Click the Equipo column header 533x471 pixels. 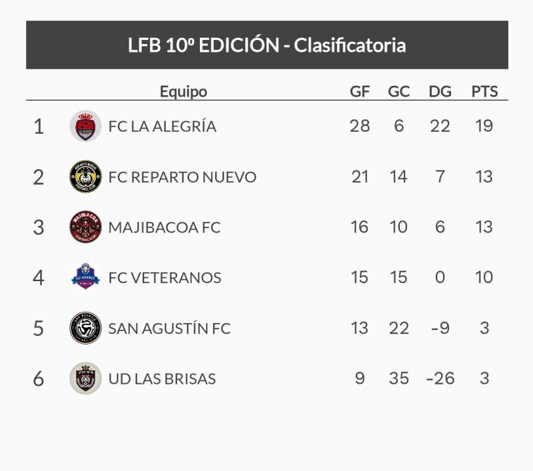point(184,92)
